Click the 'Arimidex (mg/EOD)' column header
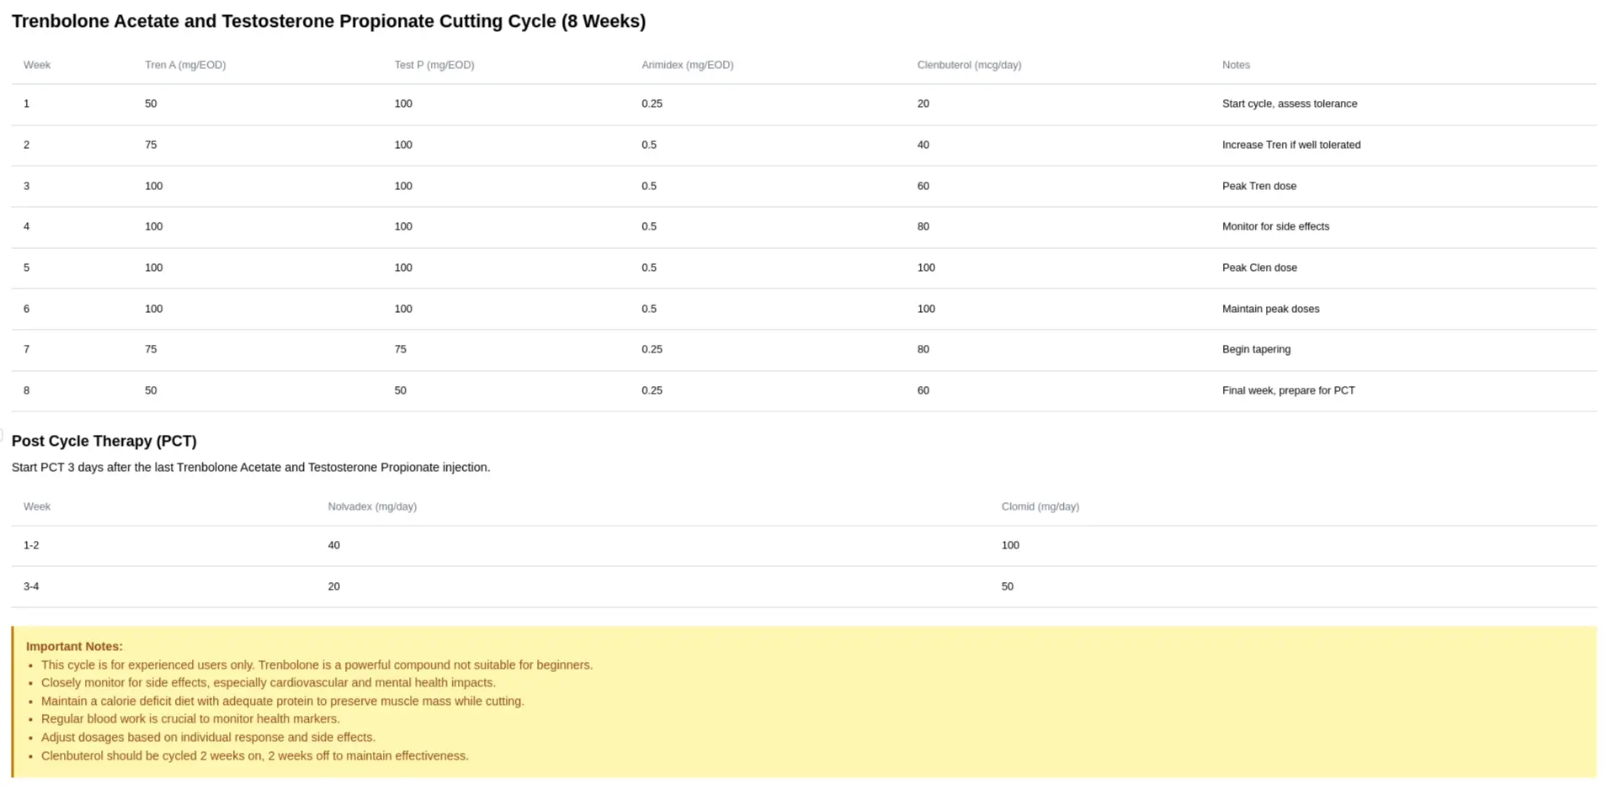 pos(688,65)
